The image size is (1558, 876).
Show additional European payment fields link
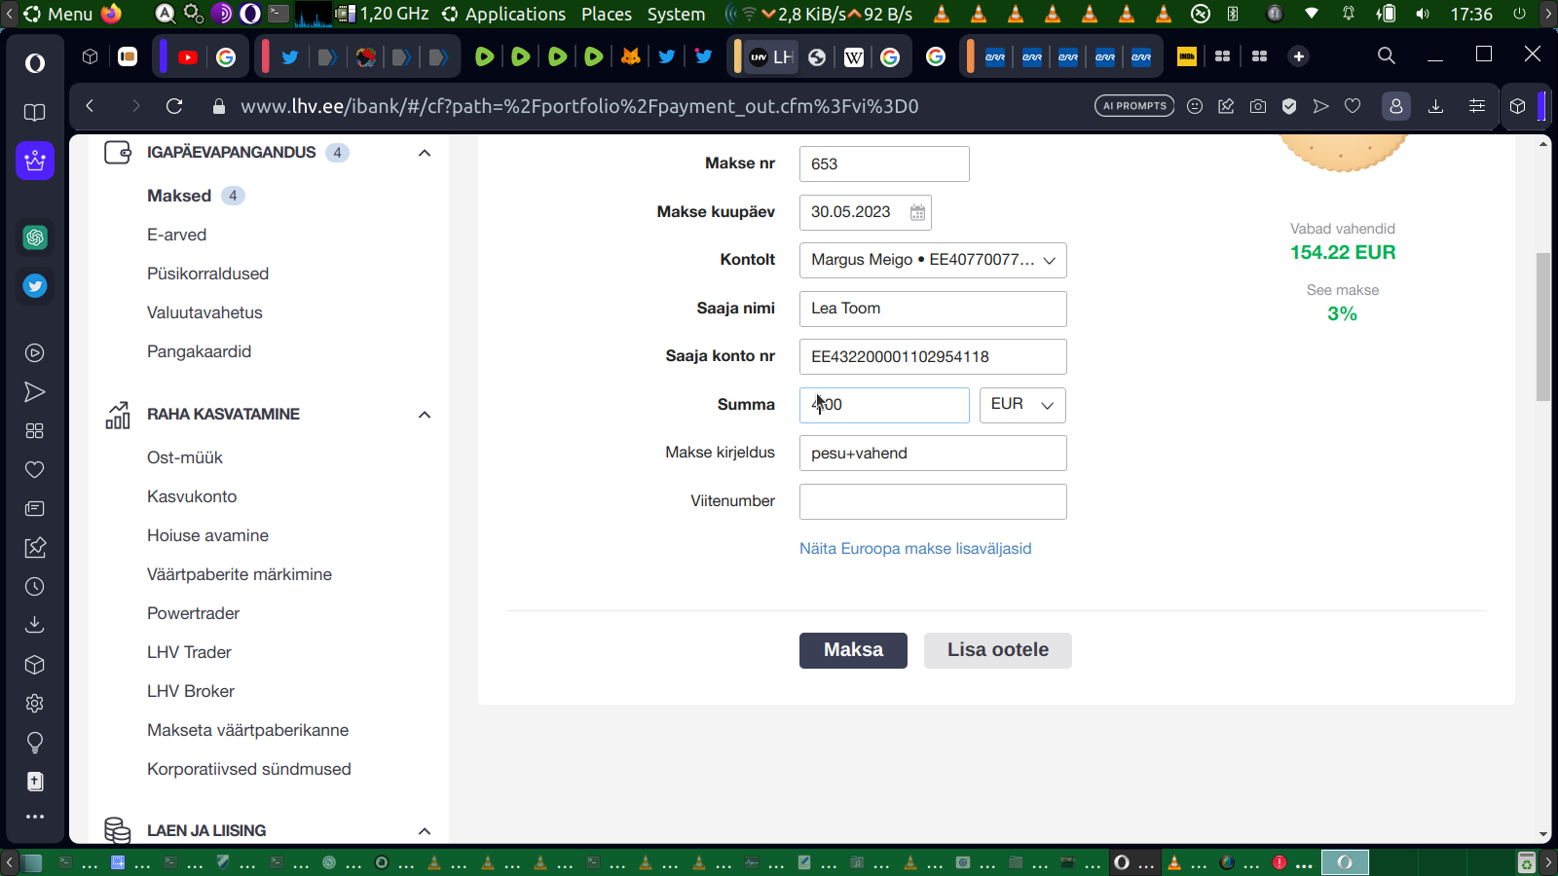coord(915,549)
